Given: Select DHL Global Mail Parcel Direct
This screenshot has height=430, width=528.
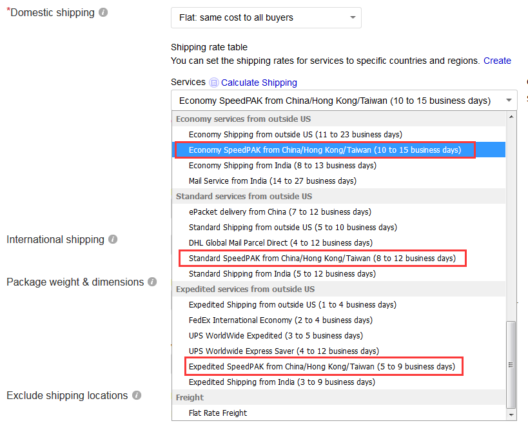Looking at the screenshot, I should tap(280, 243).
